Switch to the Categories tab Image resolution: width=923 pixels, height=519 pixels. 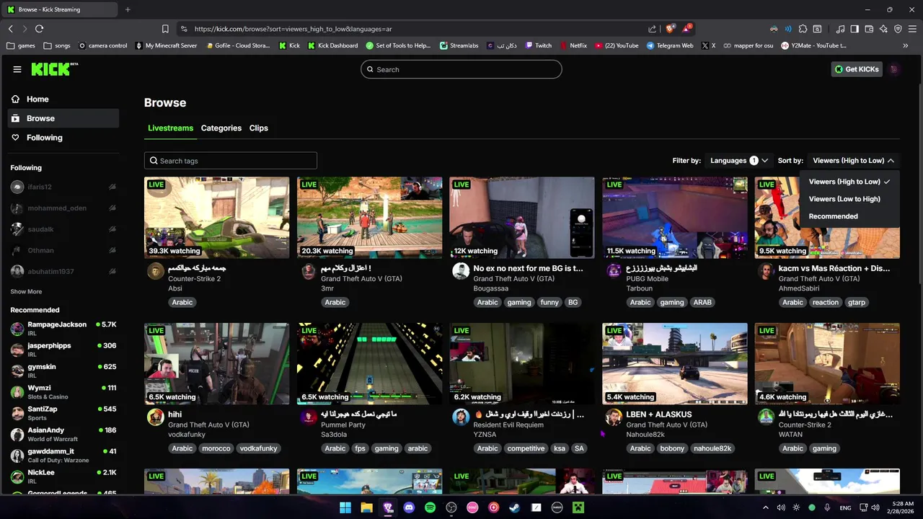point(221,128)
